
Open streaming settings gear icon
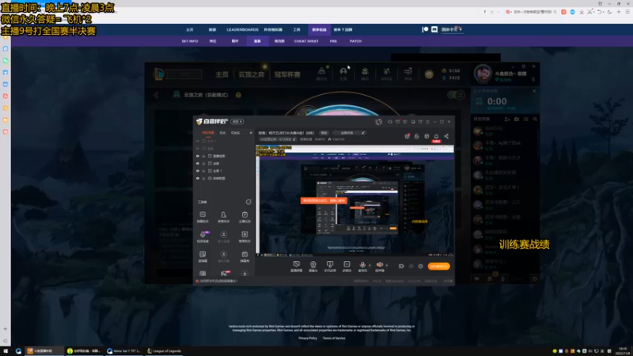pos(421,267)
